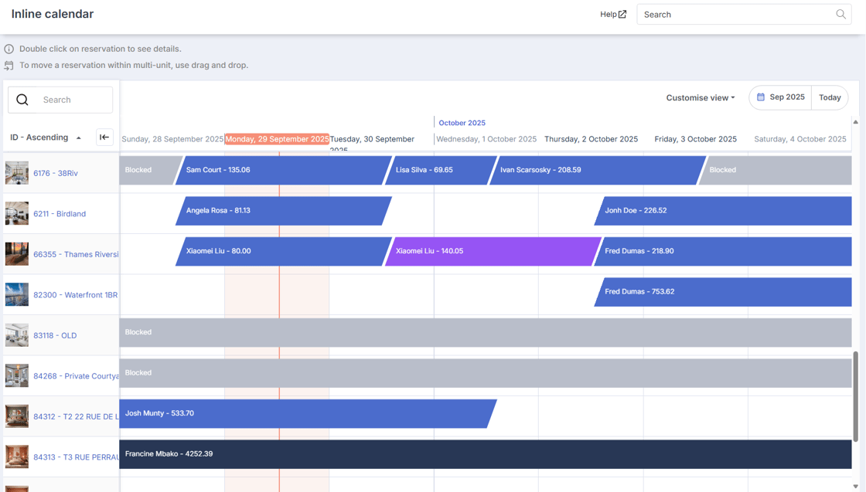Collapse the property list sidebar arrow button

[x=104, y=137]
